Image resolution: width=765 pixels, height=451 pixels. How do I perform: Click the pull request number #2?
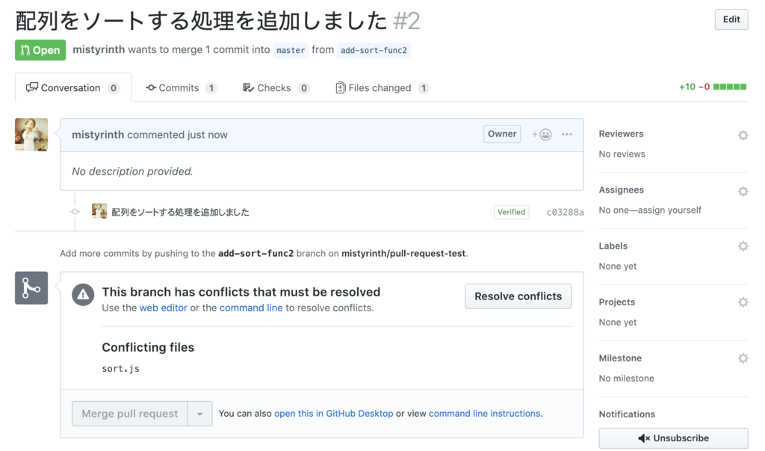pos(406,21)
